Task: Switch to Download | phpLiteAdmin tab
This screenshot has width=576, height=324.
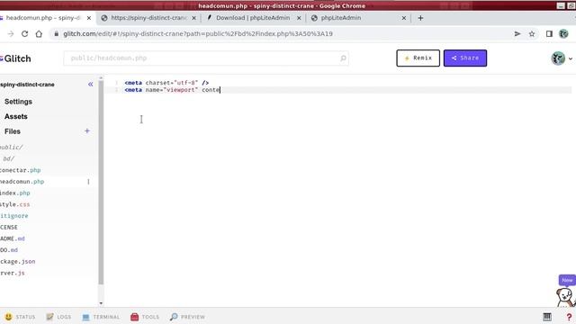Action: 253,18
